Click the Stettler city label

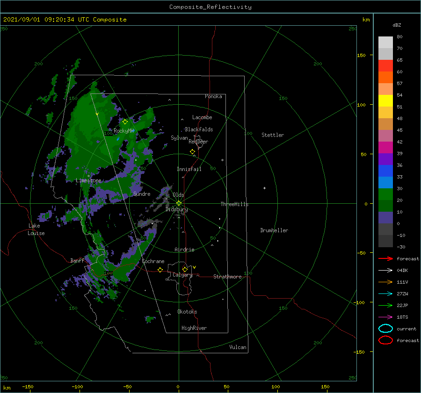273,135
